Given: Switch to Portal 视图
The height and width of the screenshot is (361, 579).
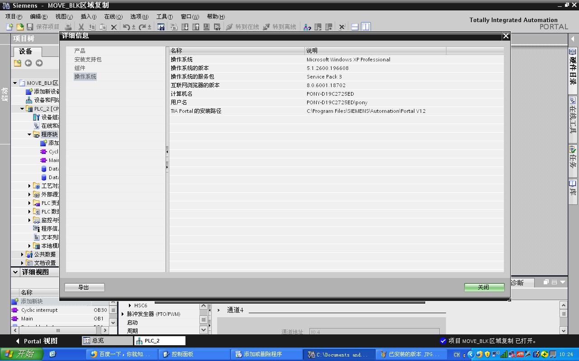Looking at the screenshot, I should pos(37,341).
